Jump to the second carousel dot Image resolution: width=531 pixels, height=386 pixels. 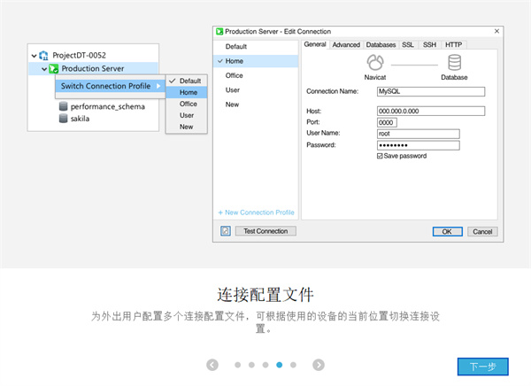coord(251,365)
